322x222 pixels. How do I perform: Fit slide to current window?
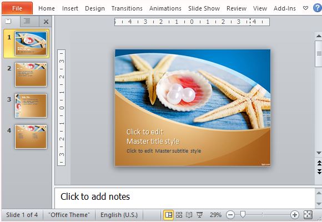coord(308,215)
